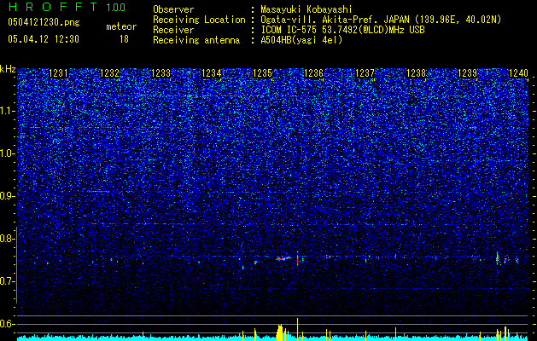Click the tallest yellow intensity spike near 1236
This screenshot has width=537, height=341.
298,329
